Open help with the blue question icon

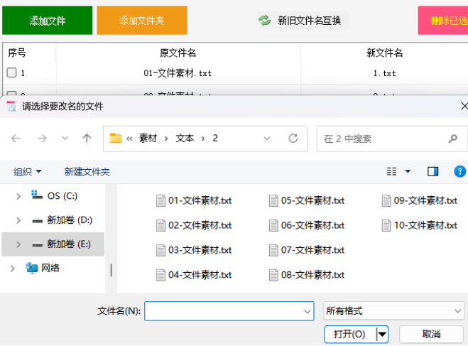coord(460,171)
